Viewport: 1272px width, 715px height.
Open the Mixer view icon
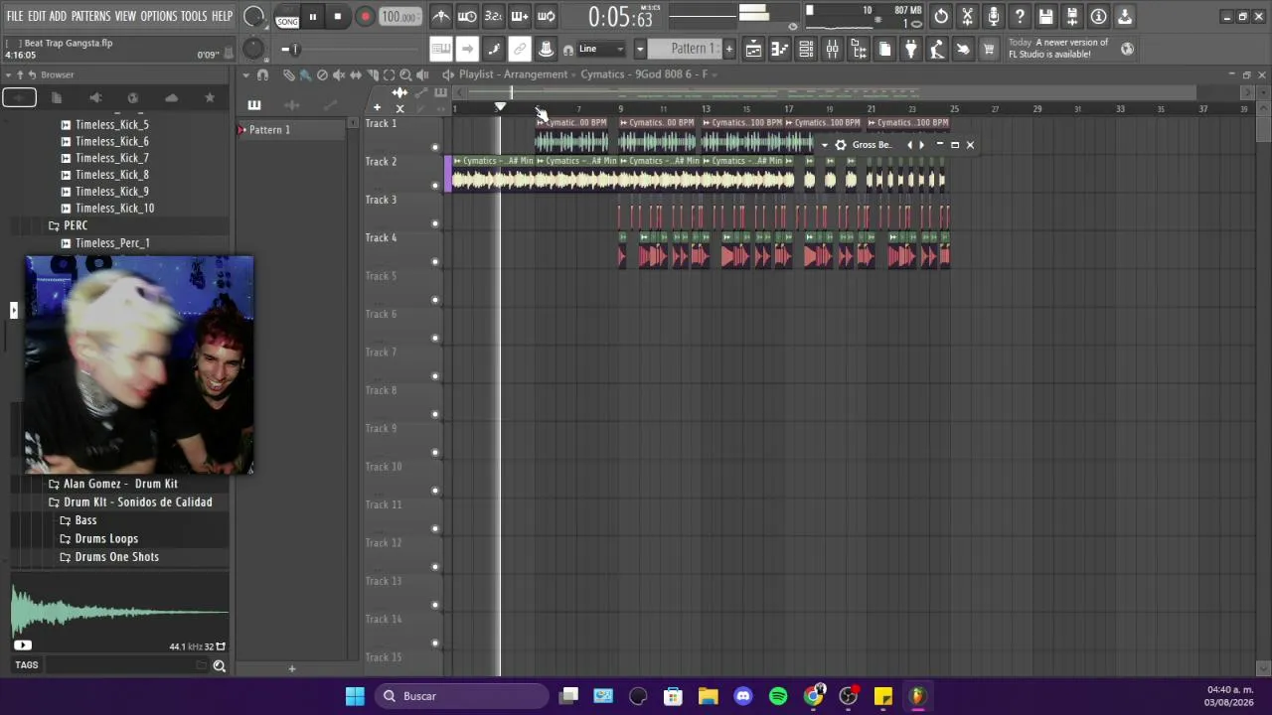[x=833, y=50]
